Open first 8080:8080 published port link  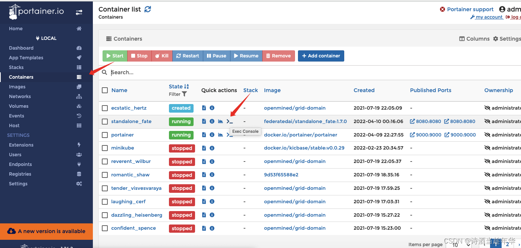coord(426,122)
